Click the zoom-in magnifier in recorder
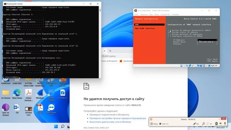Image resolution: width=231 pixels, height=130 pixels. [204, 124]
